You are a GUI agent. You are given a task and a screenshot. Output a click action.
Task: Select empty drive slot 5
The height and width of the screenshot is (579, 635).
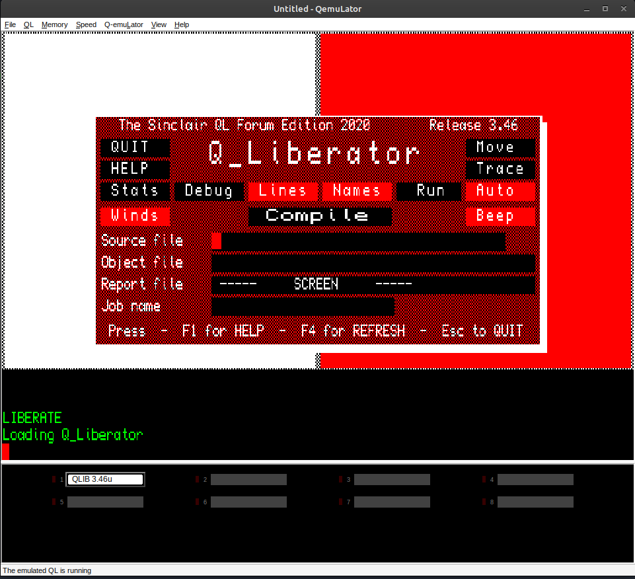click(x=105, y=502)
